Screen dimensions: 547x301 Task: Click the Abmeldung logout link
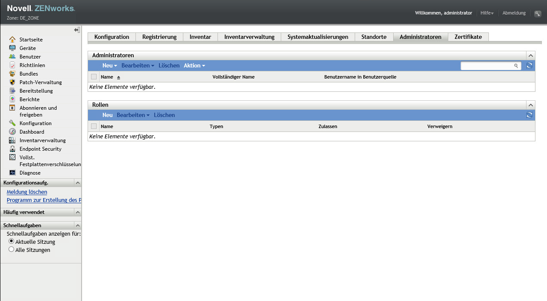[514, 13]
